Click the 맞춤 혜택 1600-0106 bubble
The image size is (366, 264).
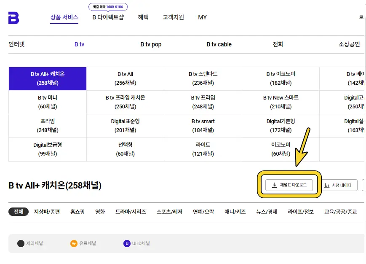108,7
